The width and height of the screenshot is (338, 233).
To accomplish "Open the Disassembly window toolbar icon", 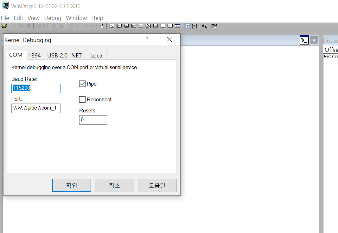I will point(156,26).
